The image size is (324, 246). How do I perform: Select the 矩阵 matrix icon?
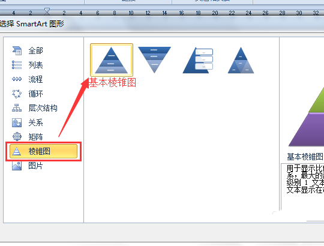point(17,137)
